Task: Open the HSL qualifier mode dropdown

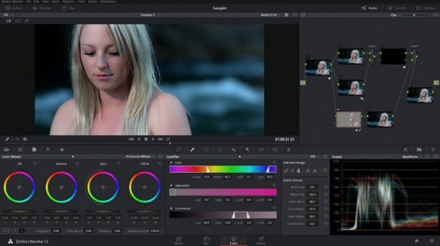Action: pos(314,157)
